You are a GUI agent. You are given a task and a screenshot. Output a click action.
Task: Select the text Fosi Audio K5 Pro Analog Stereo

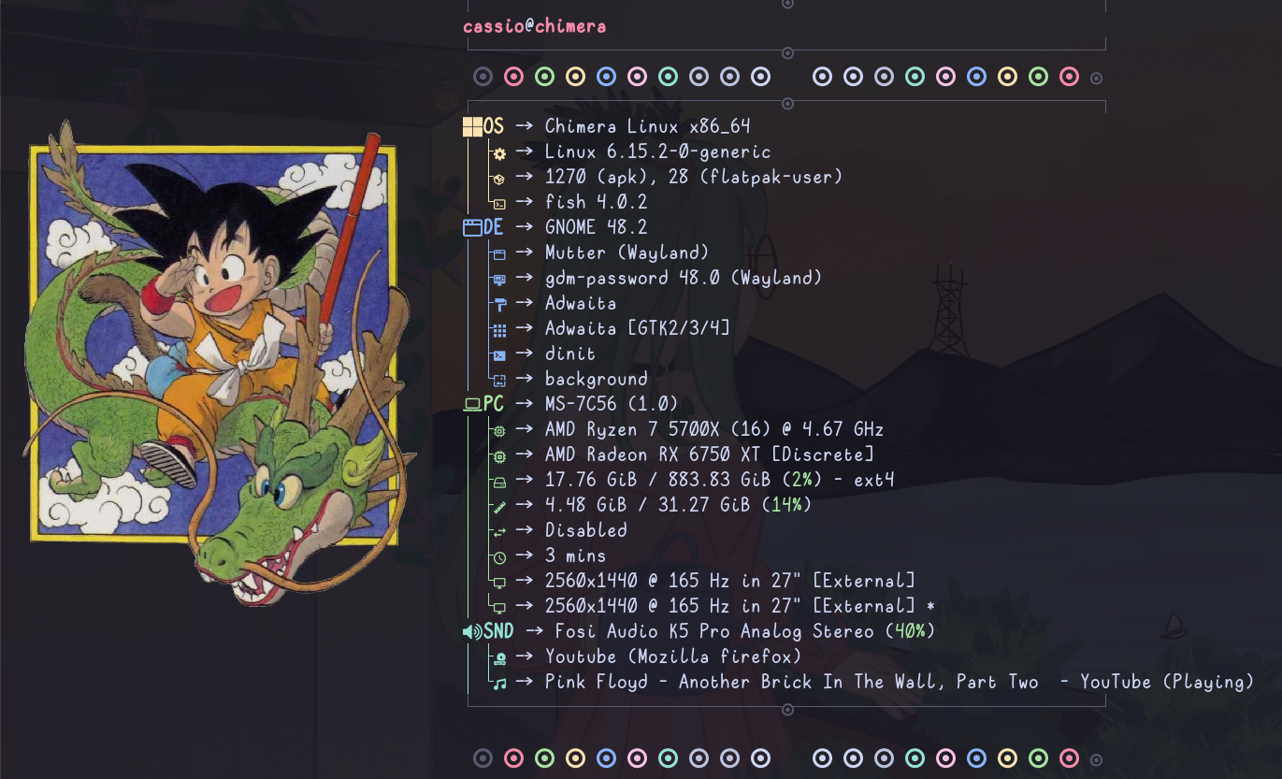tap(714, 632)
